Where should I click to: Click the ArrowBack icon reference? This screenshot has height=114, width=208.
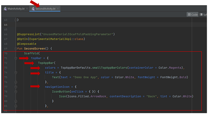coord(98,97)
